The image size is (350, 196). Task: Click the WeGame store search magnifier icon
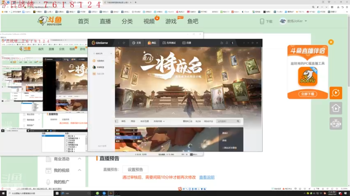coord(238,121)
